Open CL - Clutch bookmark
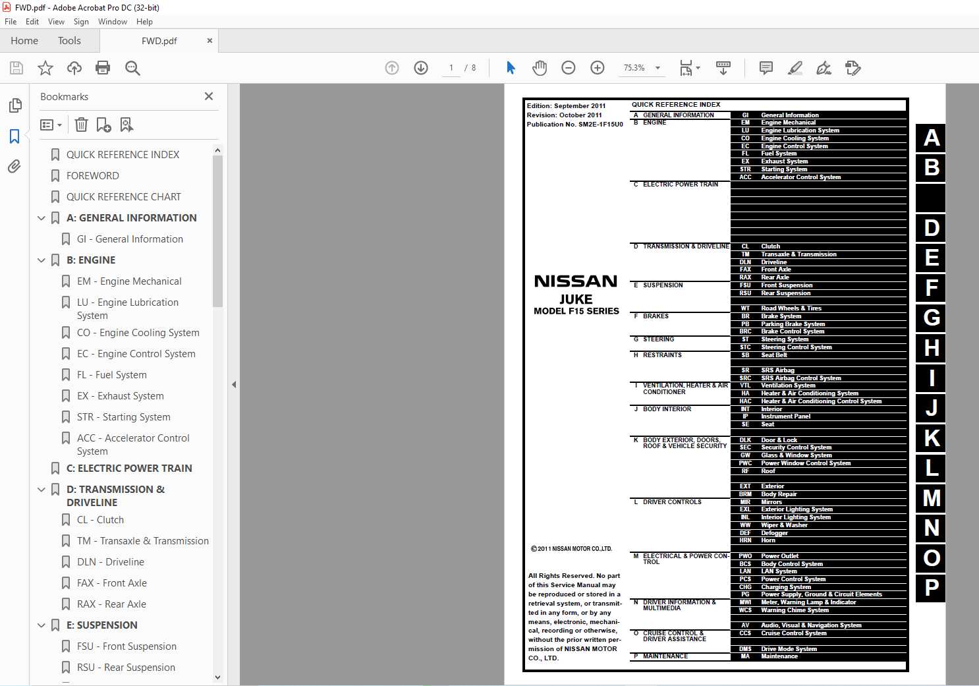The image size is (979, 686). [100, 520]
